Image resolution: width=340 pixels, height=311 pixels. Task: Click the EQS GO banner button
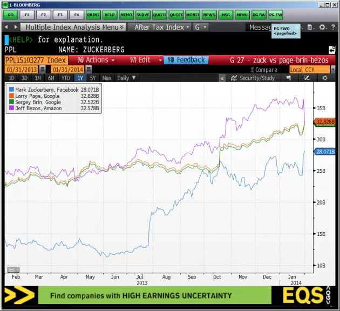[307, 295]
